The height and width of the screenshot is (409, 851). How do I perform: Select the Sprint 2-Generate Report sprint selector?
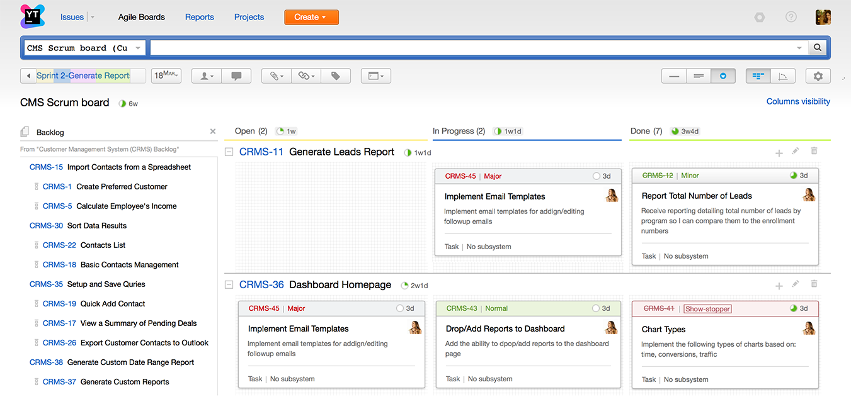[84, 76]
